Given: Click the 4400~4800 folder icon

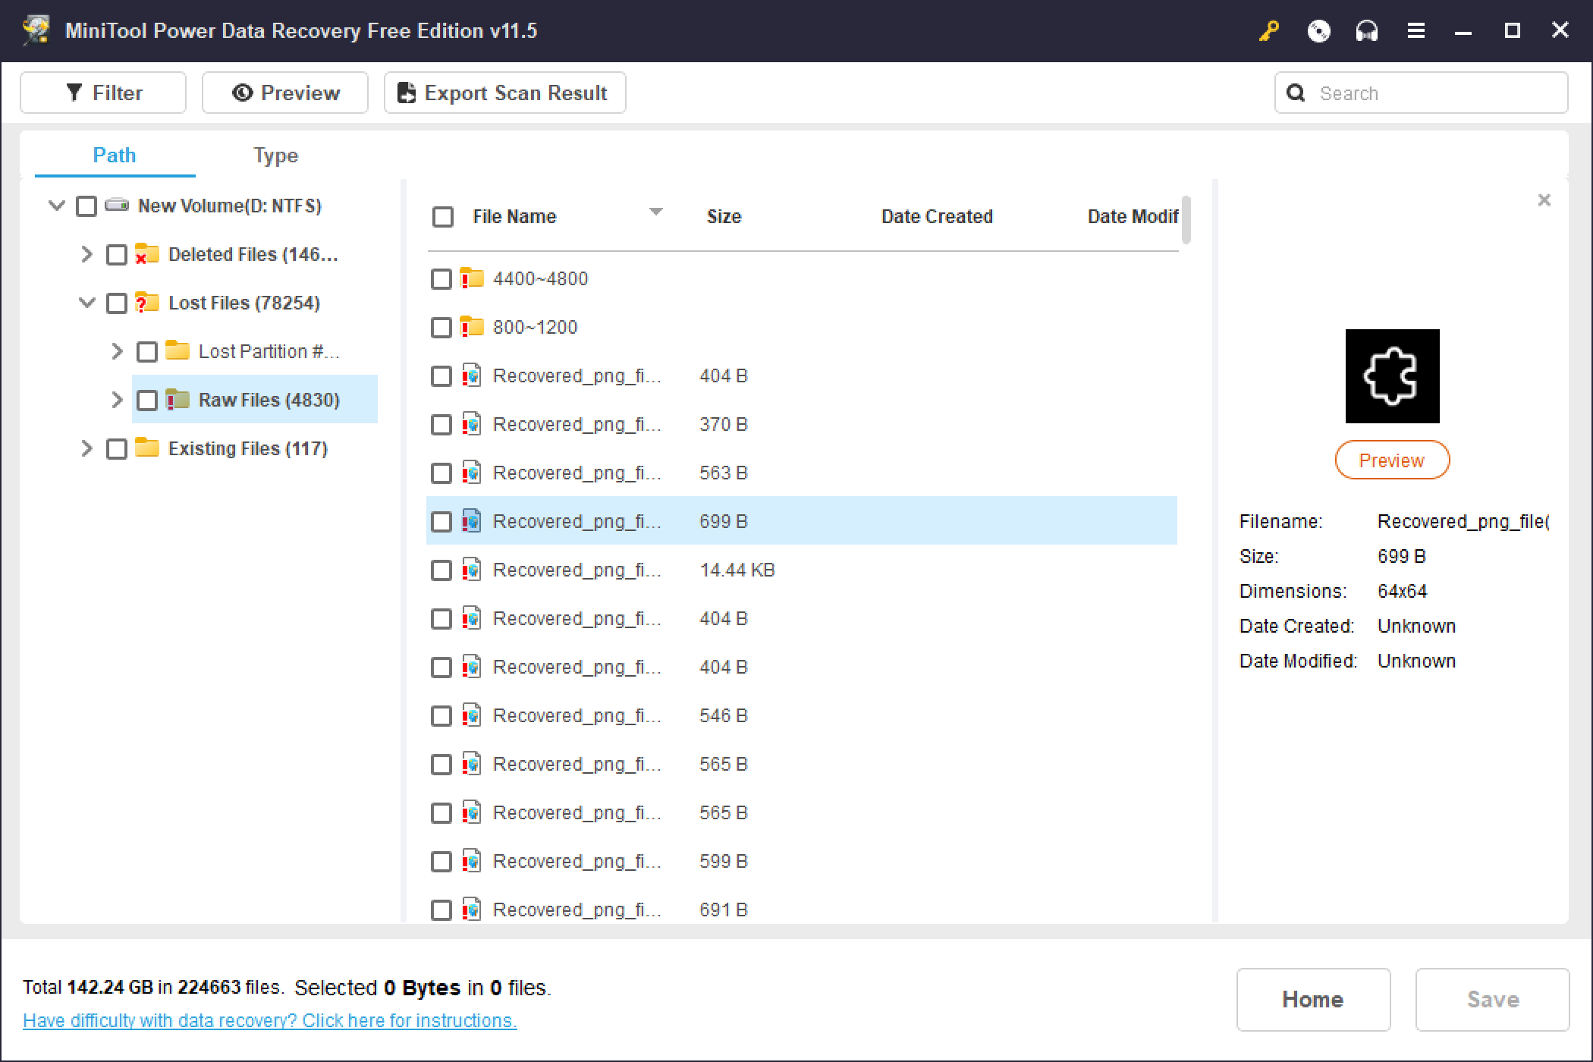Looking at the screenshot, I should click(x=472, y=278).
